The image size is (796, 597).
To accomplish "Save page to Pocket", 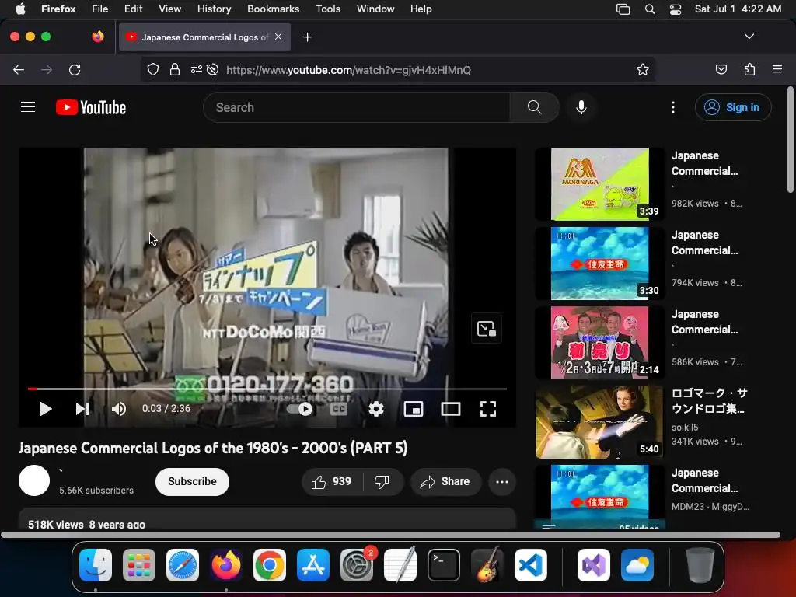I will point(721,69).
